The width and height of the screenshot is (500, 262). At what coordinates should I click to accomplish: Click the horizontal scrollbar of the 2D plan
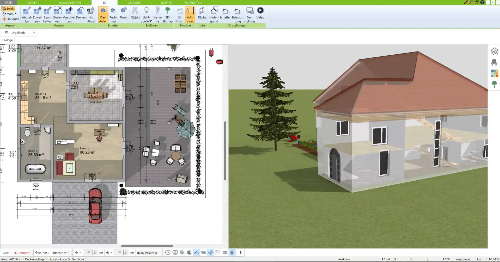147,246
